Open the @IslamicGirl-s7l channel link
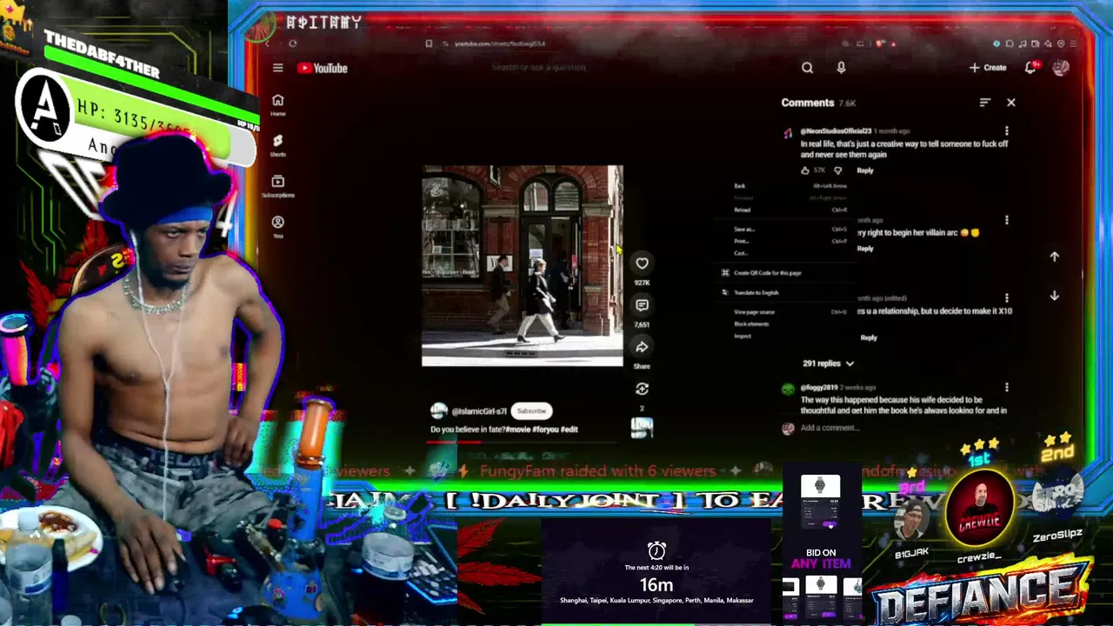The width and height of the screenshot is (1113, 626). click(x=478, y=411)
